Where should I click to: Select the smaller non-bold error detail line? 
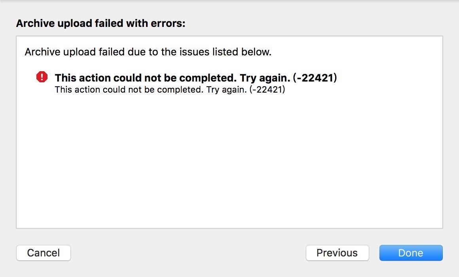click(x=170, y=89)
